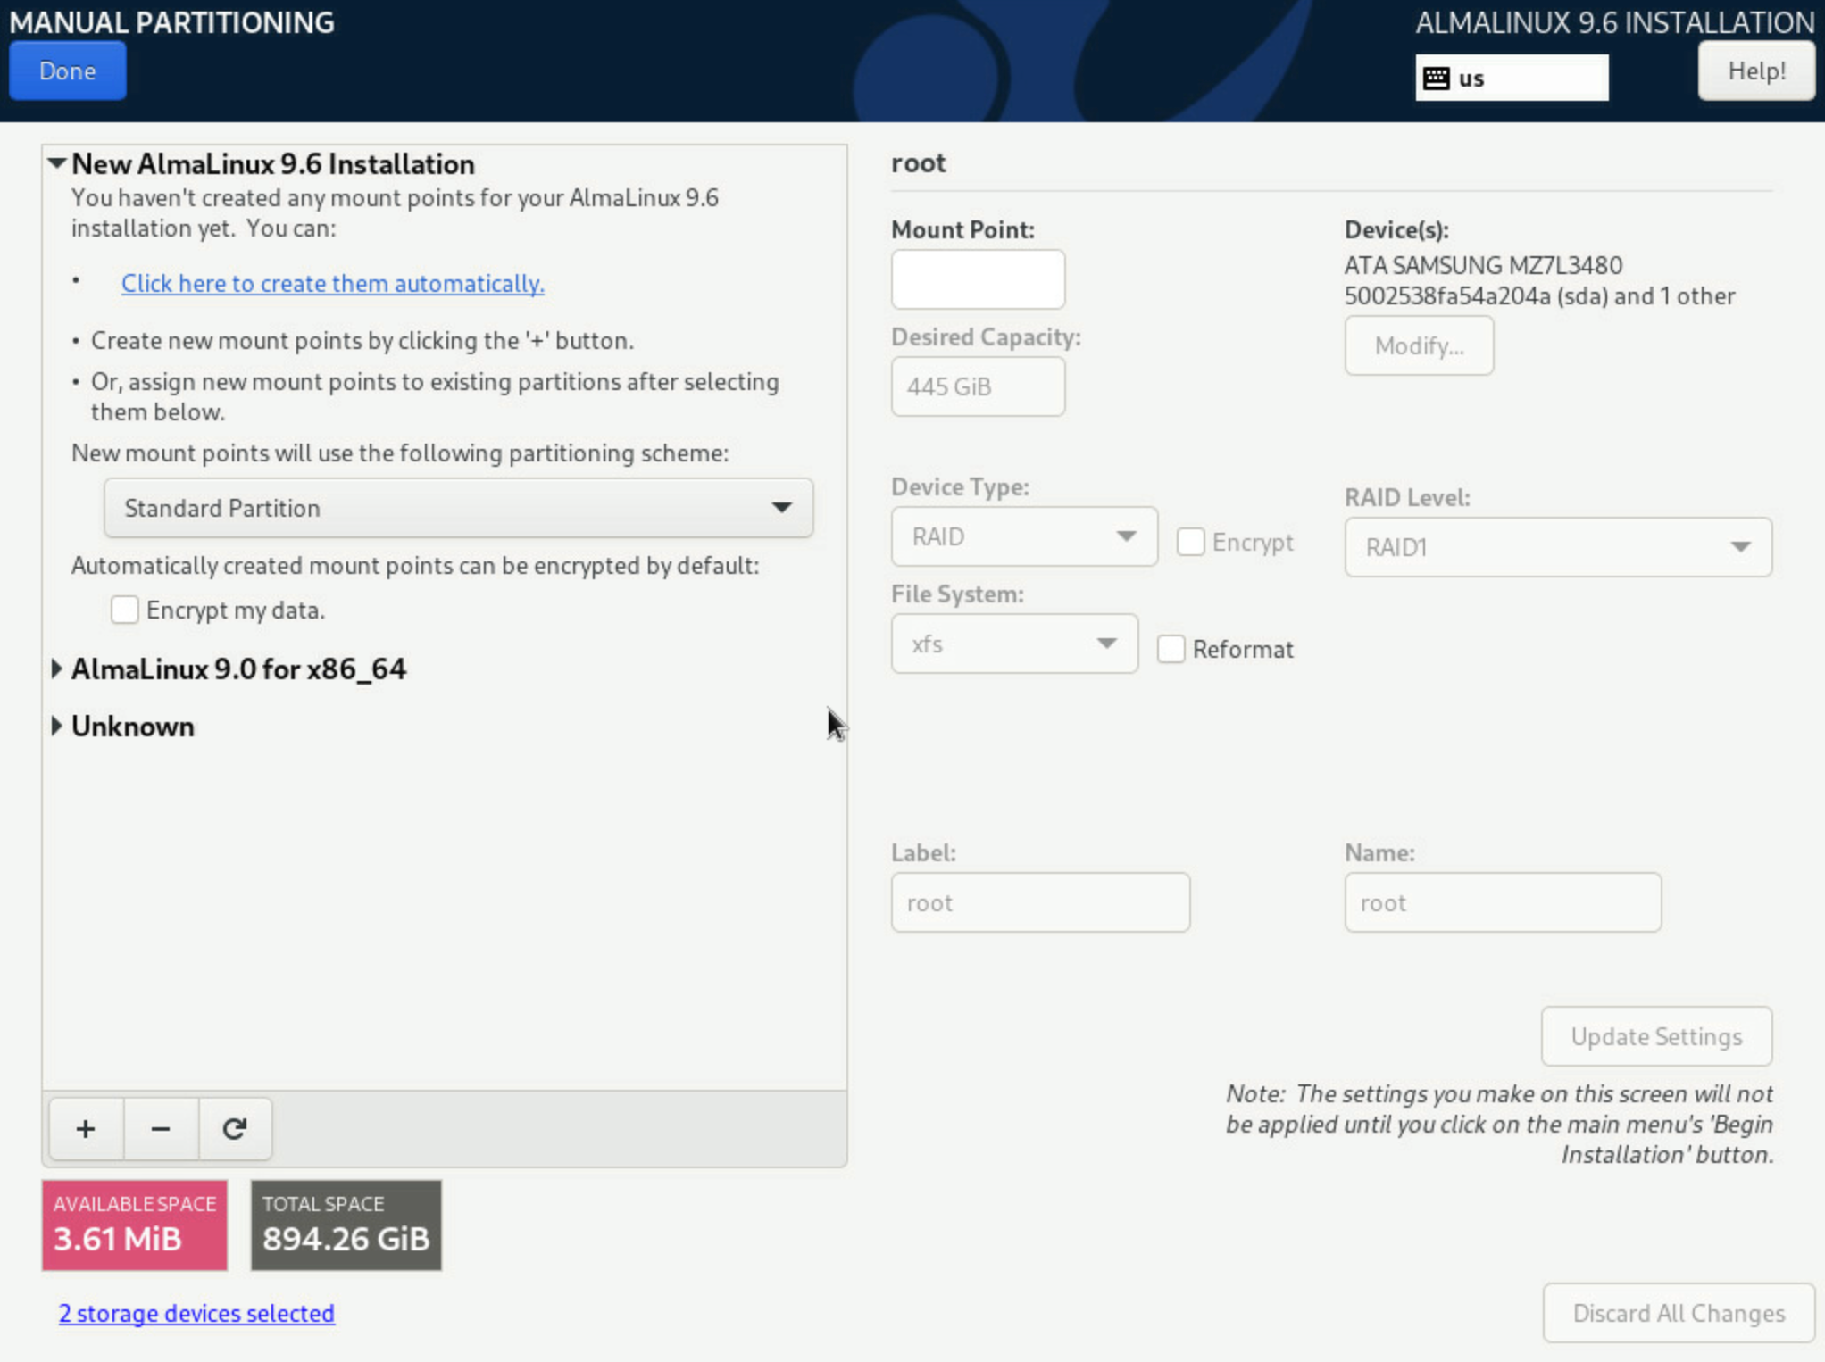
Task: Reload storage configuration from disk
Action: 235,1129
